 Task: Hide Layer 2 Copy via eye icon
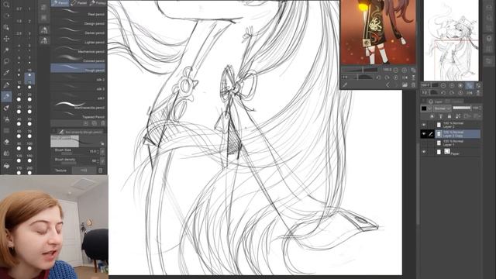(x=424, y=134)
